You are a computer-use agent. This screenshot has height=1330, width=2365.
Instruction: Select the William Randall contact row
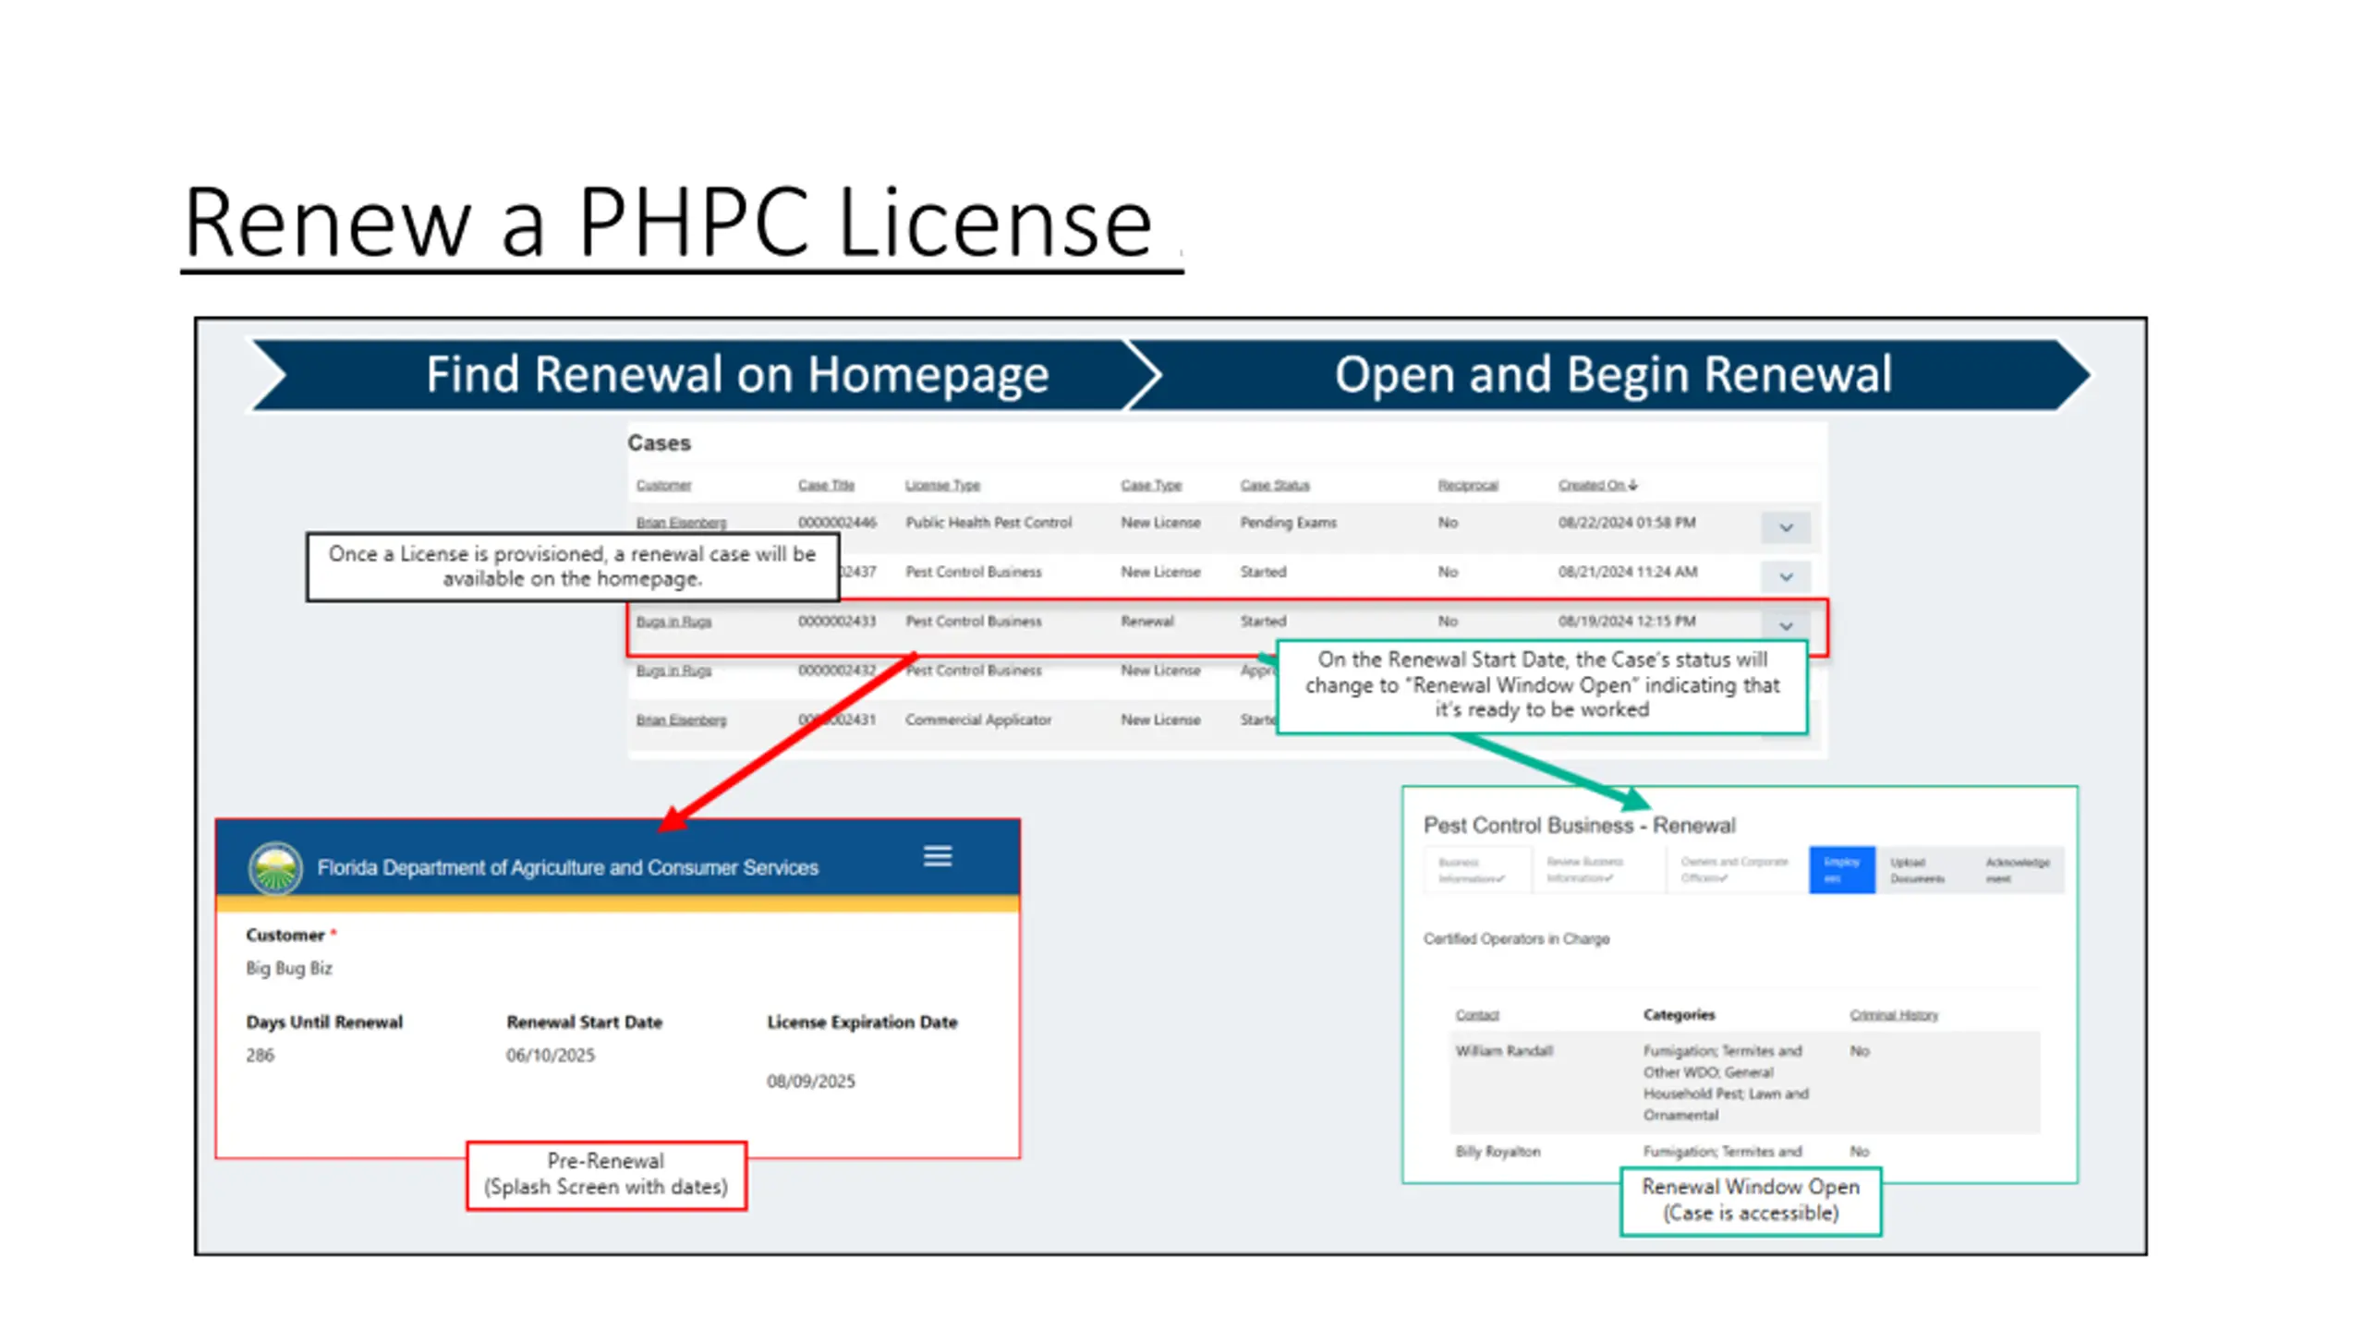click(x=1744, y=1082)
